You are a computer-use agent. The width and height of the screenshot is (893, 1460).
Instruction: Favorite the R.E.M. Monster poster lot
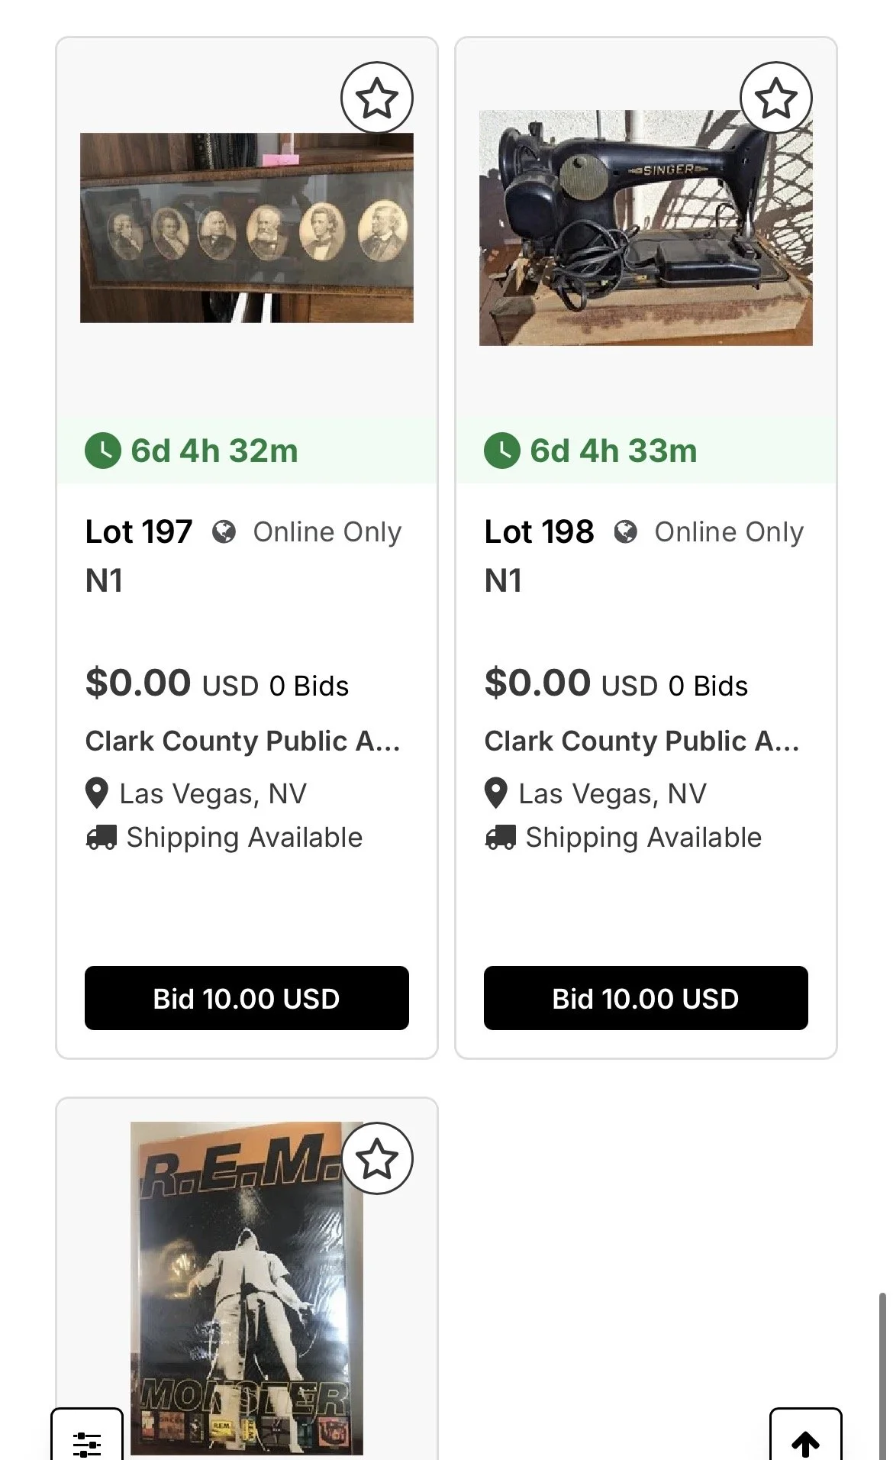377,1158
